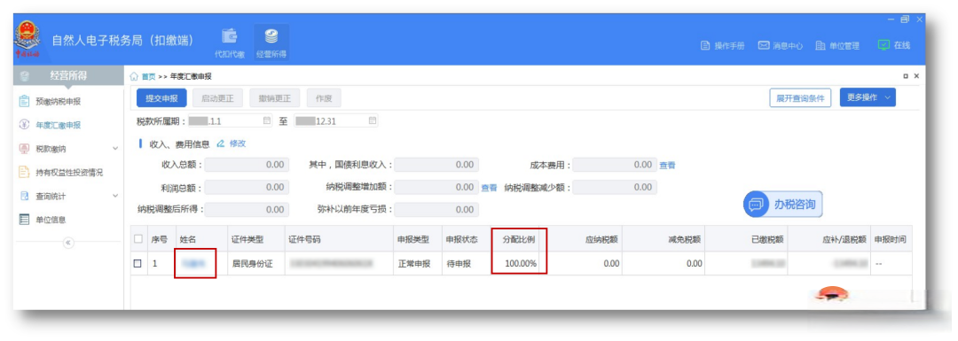Check the checkbox for row 1
958x341 pixels.
click(x=137, y=264)
